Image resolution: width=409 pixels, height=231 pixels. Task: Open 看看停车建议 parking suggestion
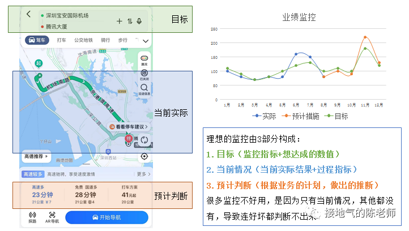pos(129,127)
